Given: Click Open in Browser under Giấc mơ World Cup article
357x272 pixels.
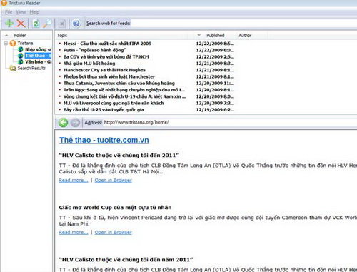Looking at the screenshot, I should coord(114,233).
